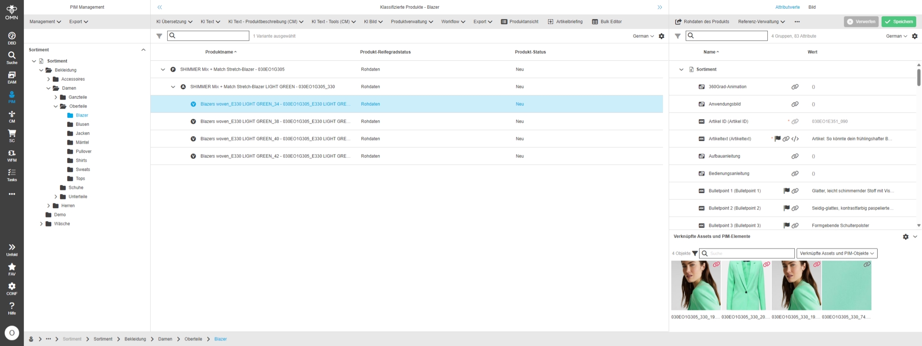Toggle link icon for Bulletpoint 1
This screenshot has width=922, height=346.
795,191
